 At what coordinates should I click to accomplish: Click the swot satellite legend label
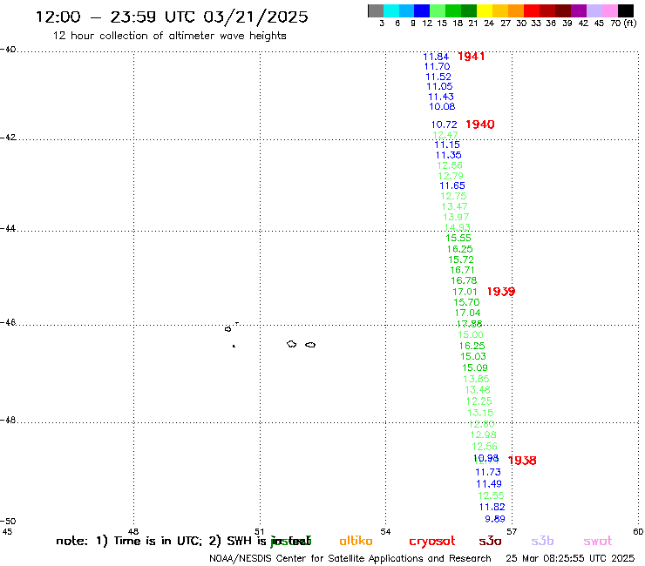pyautogui.click(x=598, y=542)
